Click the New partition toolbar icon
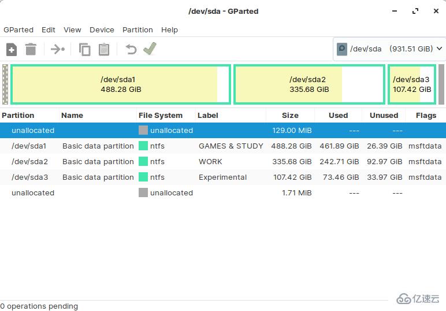 click(x=12, y=50)
